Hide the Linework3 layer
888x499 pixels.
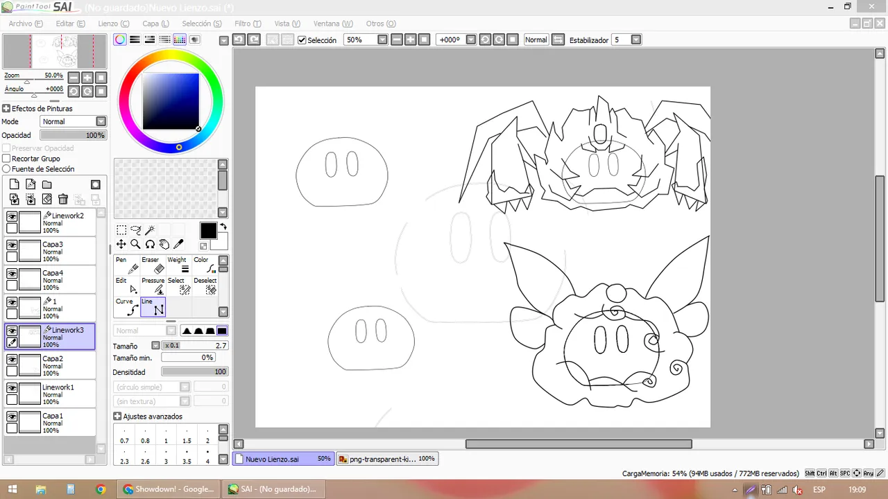coord(12,331)
